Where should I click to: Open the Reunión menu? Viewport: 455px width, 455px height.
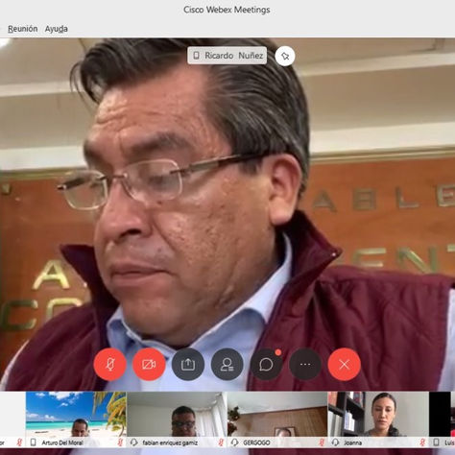click(x=23, y=29)
